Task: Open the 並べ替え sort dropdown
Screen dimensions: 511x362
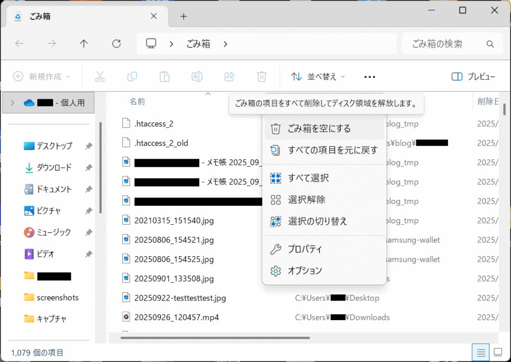Action: pos(318,76)
